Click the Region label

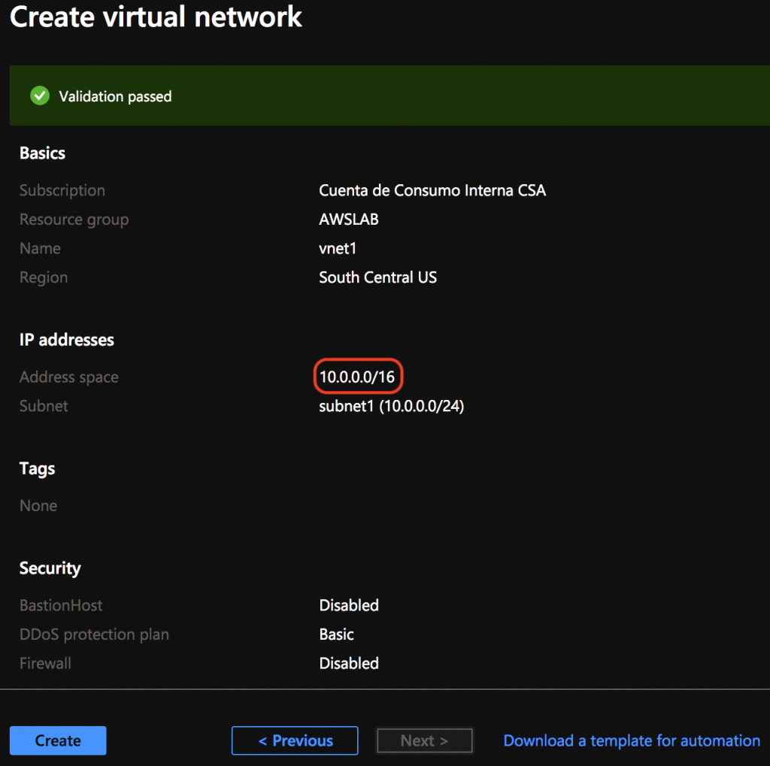tap(44, 277)
